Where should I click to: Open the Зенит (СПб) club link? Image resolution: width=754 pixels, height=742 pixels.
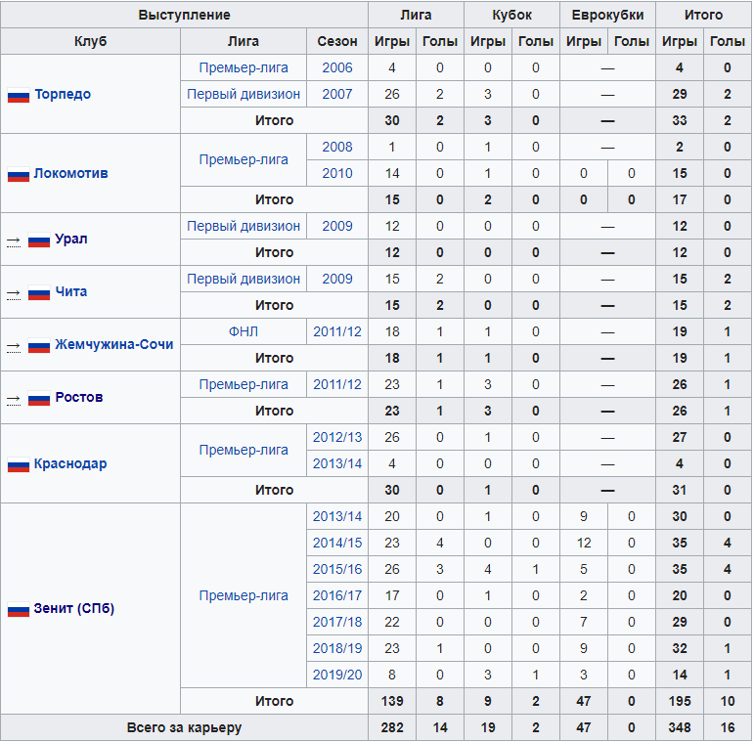pyautogui.click(x=74, y=609)
